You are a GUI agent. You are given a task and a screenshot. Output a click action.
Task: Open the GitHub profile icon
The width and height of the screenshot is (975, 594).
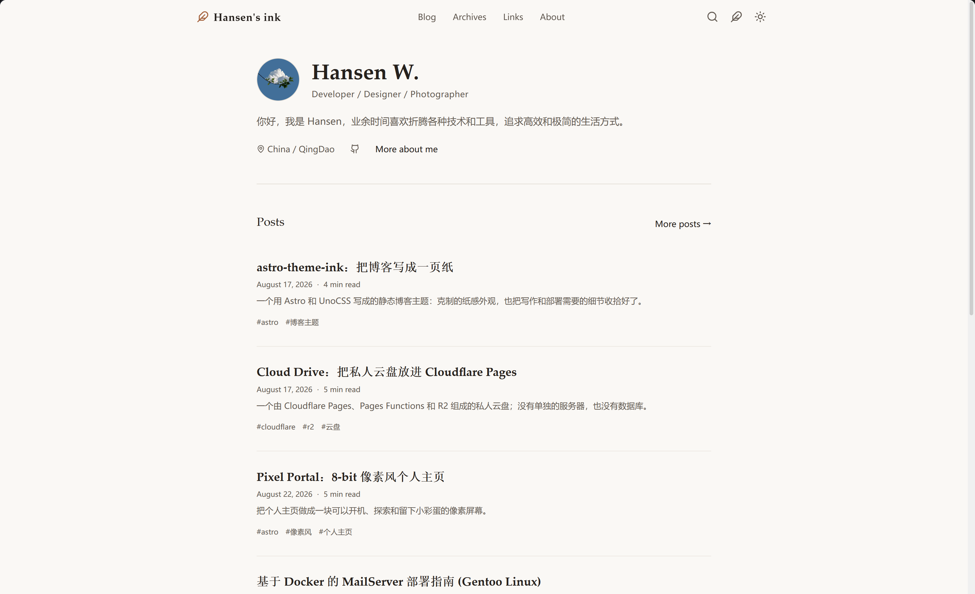pos(355,149)
